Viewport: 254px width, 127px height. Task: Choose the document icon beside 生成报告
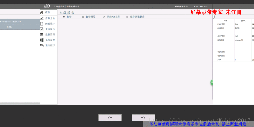point(42,29)
